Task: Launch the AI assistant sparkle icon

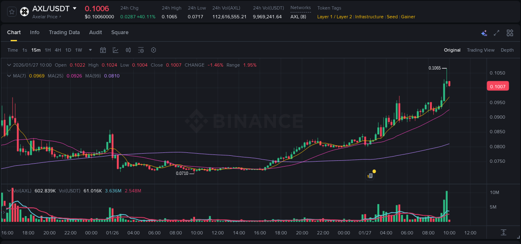Action: (484, 32)
